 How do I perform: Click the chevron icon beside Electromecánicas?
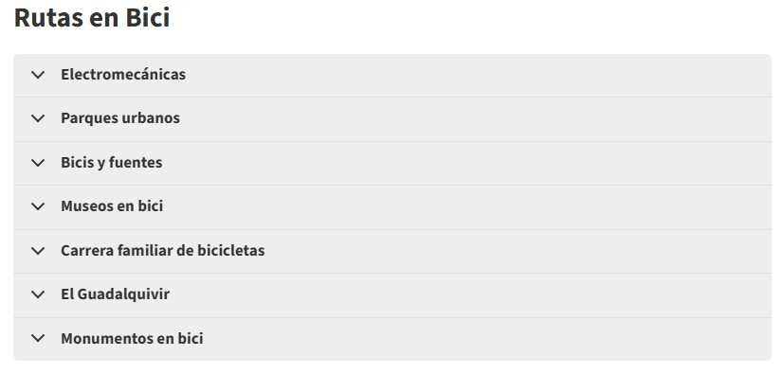tap(38, 75)
